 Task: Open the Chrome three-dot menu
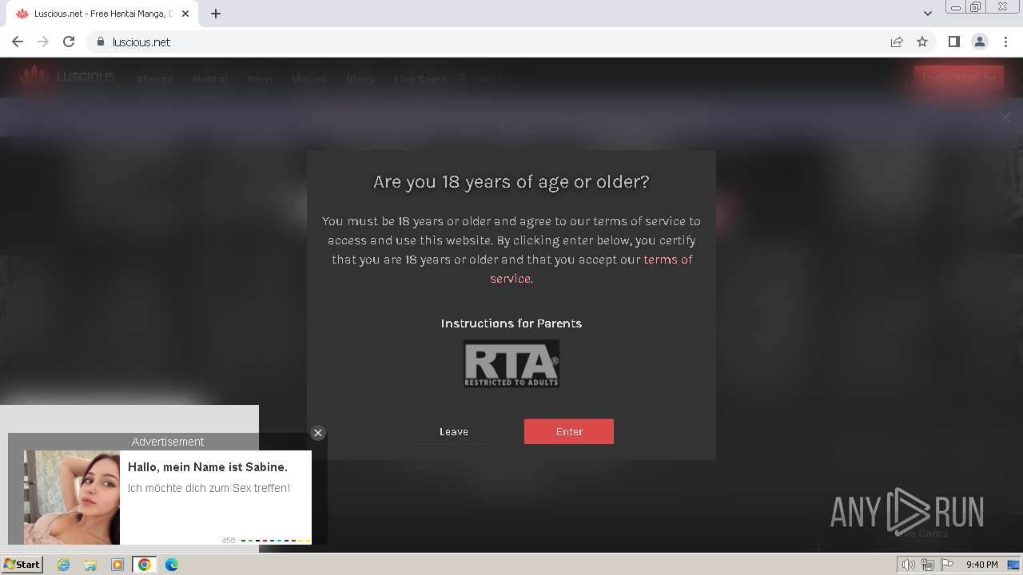pos(1005,42)
